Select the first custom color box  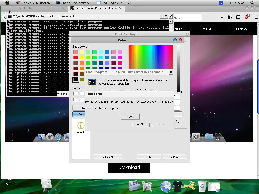click(x=75, y=94)
